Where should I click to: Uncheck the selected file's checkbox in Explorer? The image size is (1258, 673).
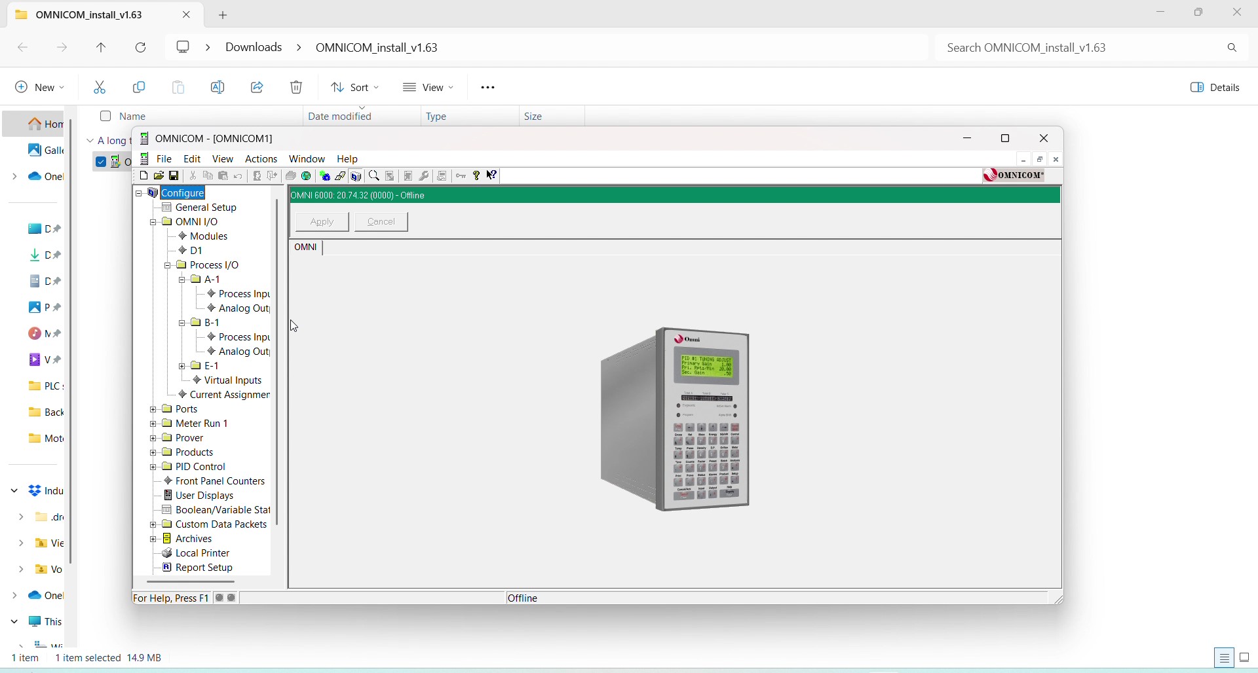[100, 162]
